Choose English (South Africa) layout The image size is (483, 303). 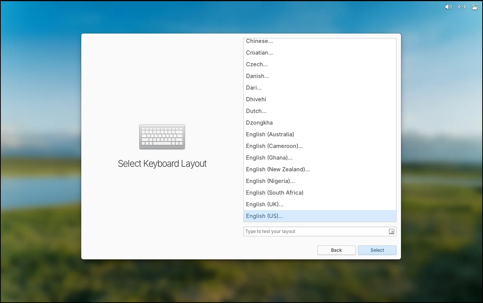tap(275, 193)
